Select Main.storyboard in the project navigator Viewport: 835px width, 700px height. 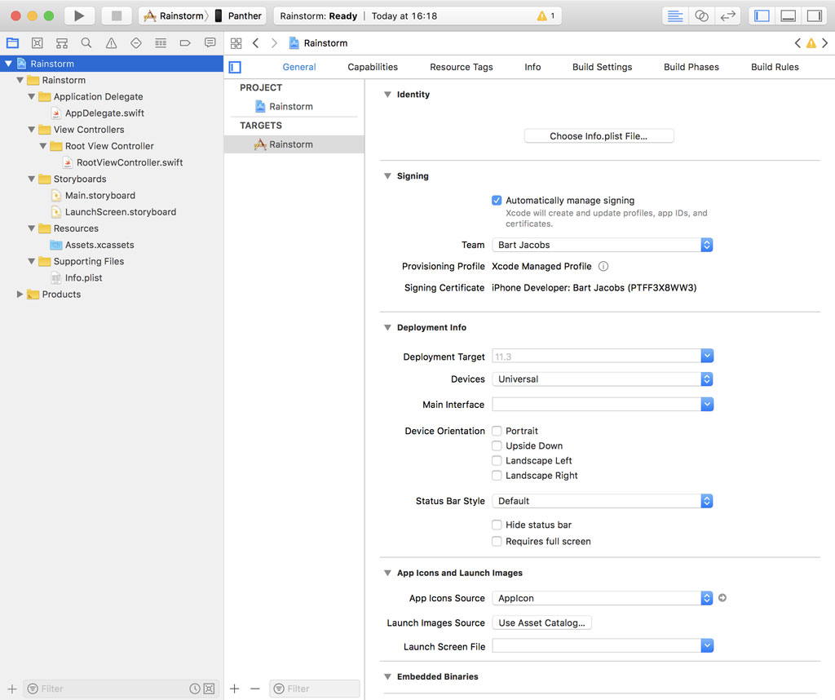(x=100, y=195)
